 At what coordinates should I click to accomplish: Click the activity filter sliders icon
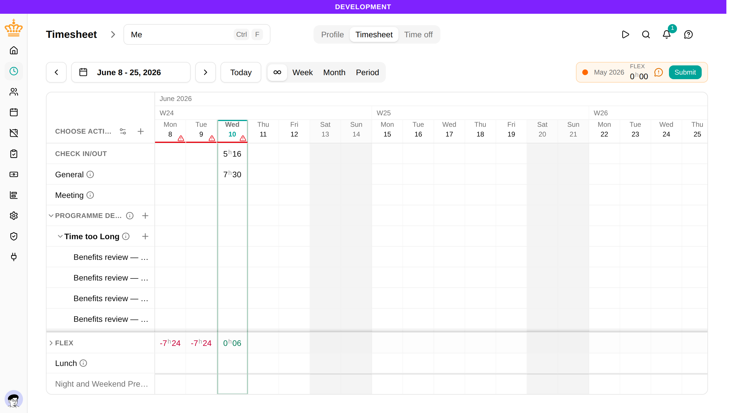coord(123,131)
